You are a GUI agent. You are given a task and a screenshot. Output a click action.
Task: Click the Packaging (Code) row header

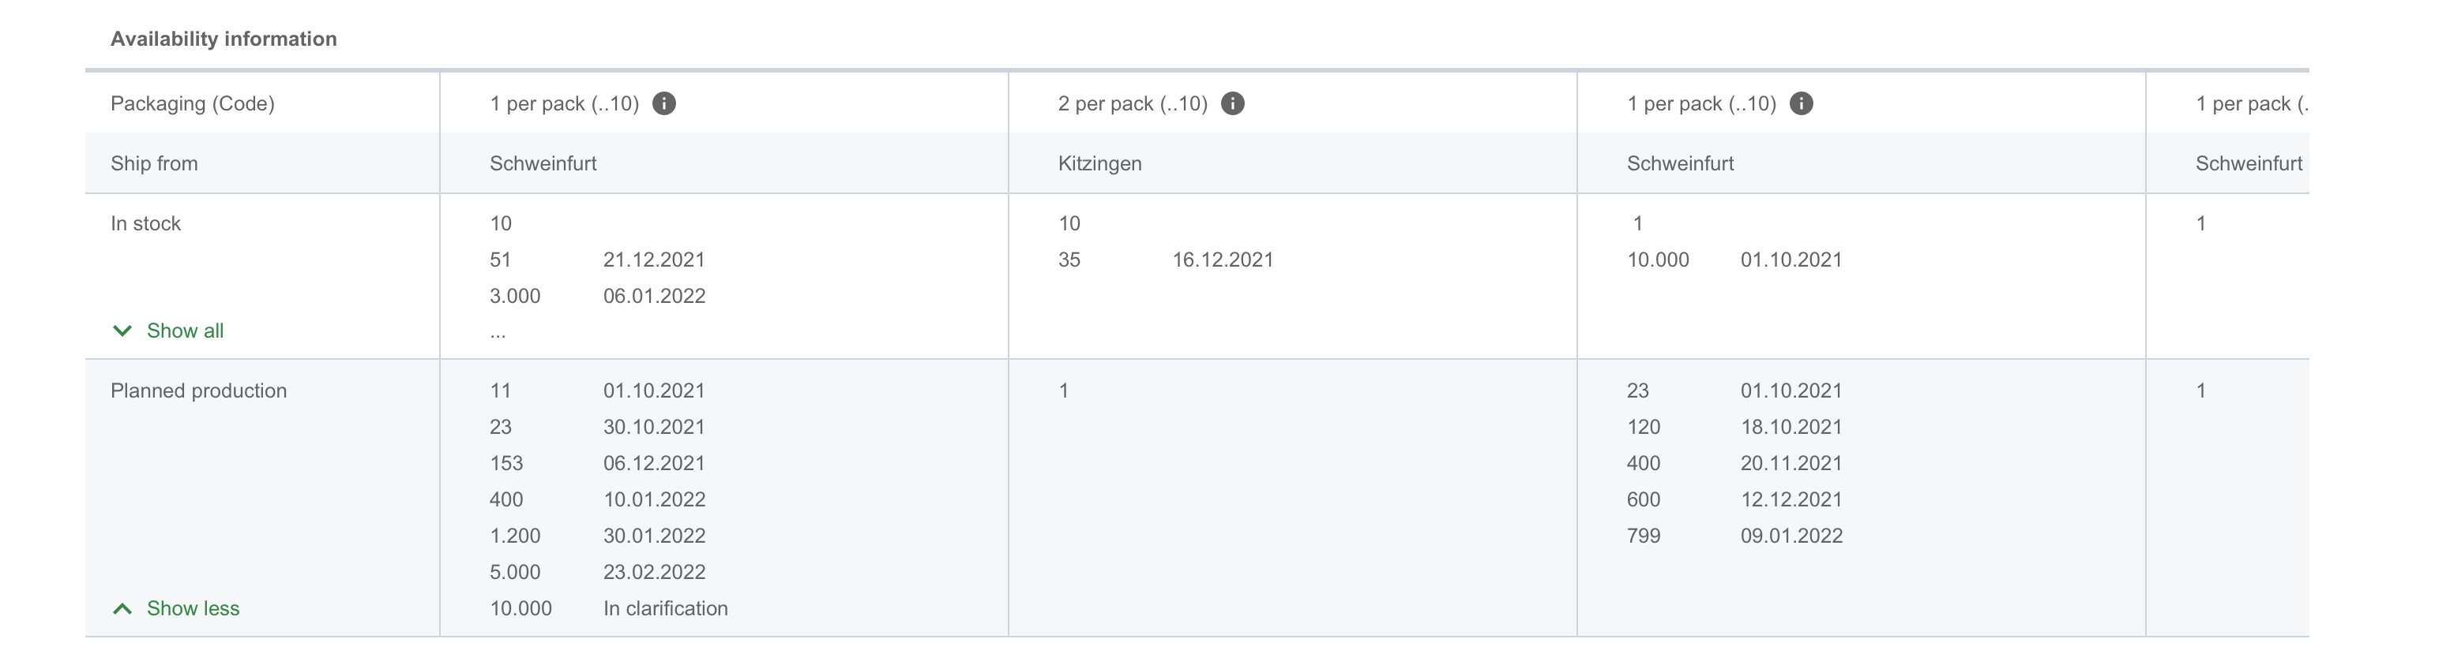(192, 103)
